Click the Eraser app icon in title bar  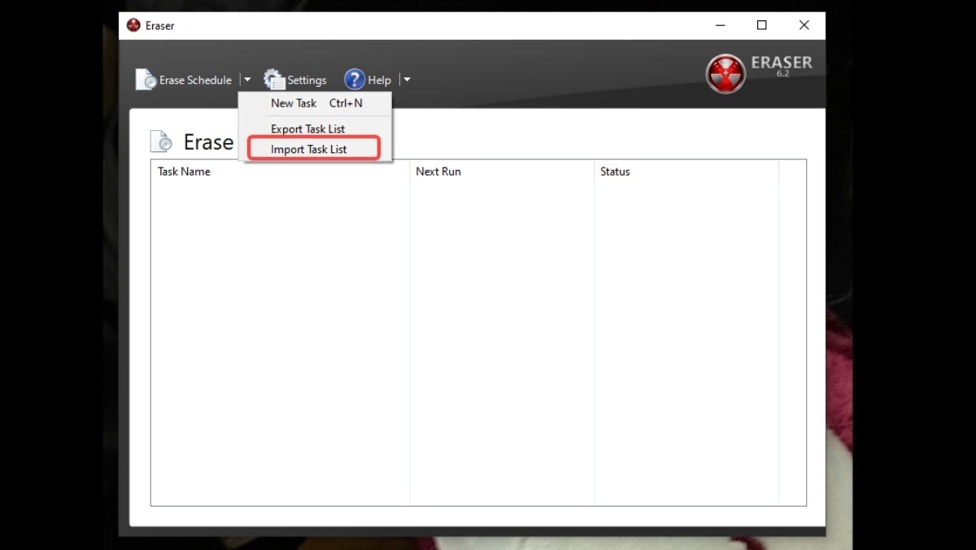click(x=133, y=25)
